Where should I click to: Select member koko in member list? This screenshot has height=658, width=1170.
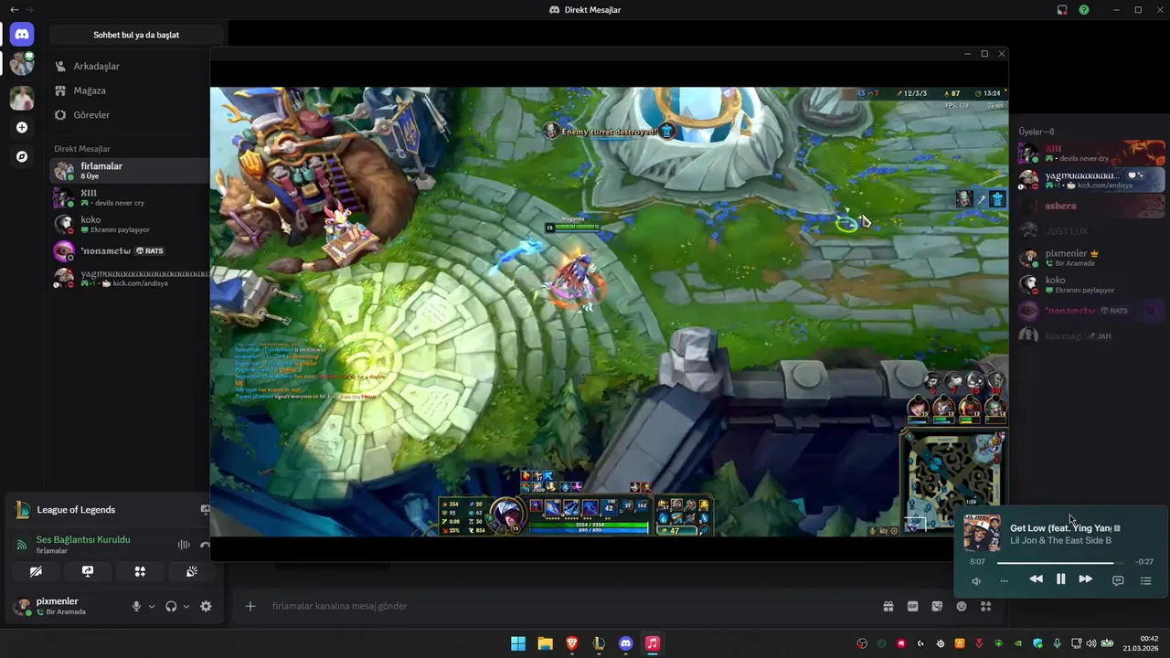coord(1091,284)
